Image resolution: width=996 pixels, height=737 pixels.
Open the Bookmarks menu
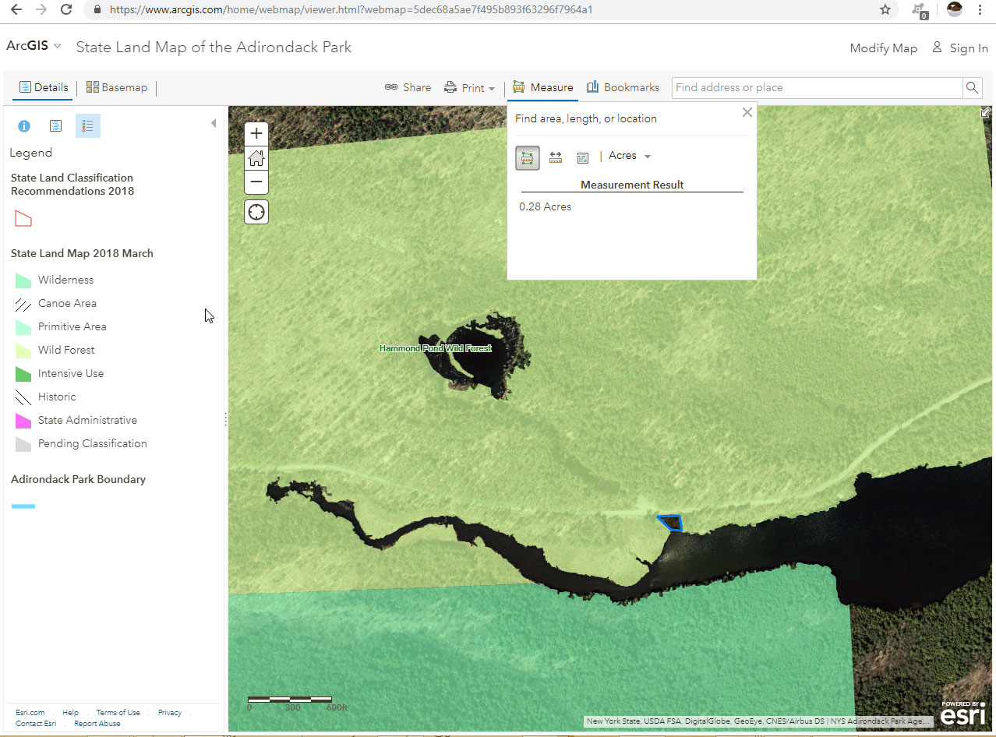[x=623, y=87]
